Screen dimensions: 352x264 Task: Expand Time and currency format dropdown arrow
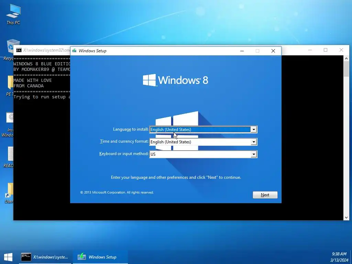point(254,142)
